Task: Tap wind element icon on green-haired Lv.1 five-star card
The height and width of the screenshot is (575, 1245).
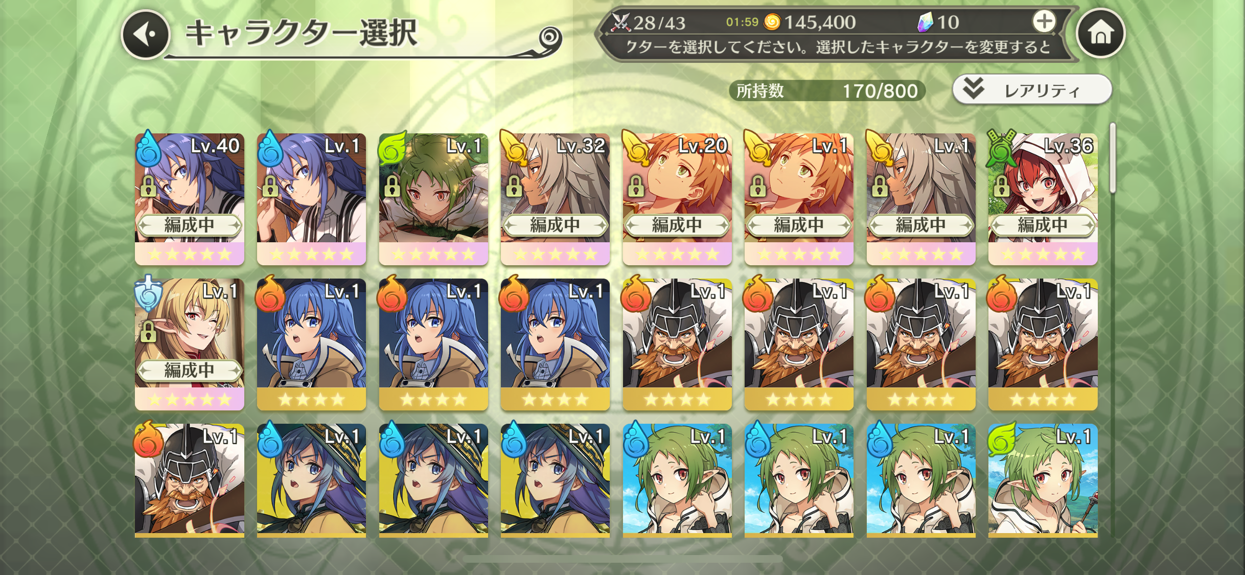Action: [393, 148]
